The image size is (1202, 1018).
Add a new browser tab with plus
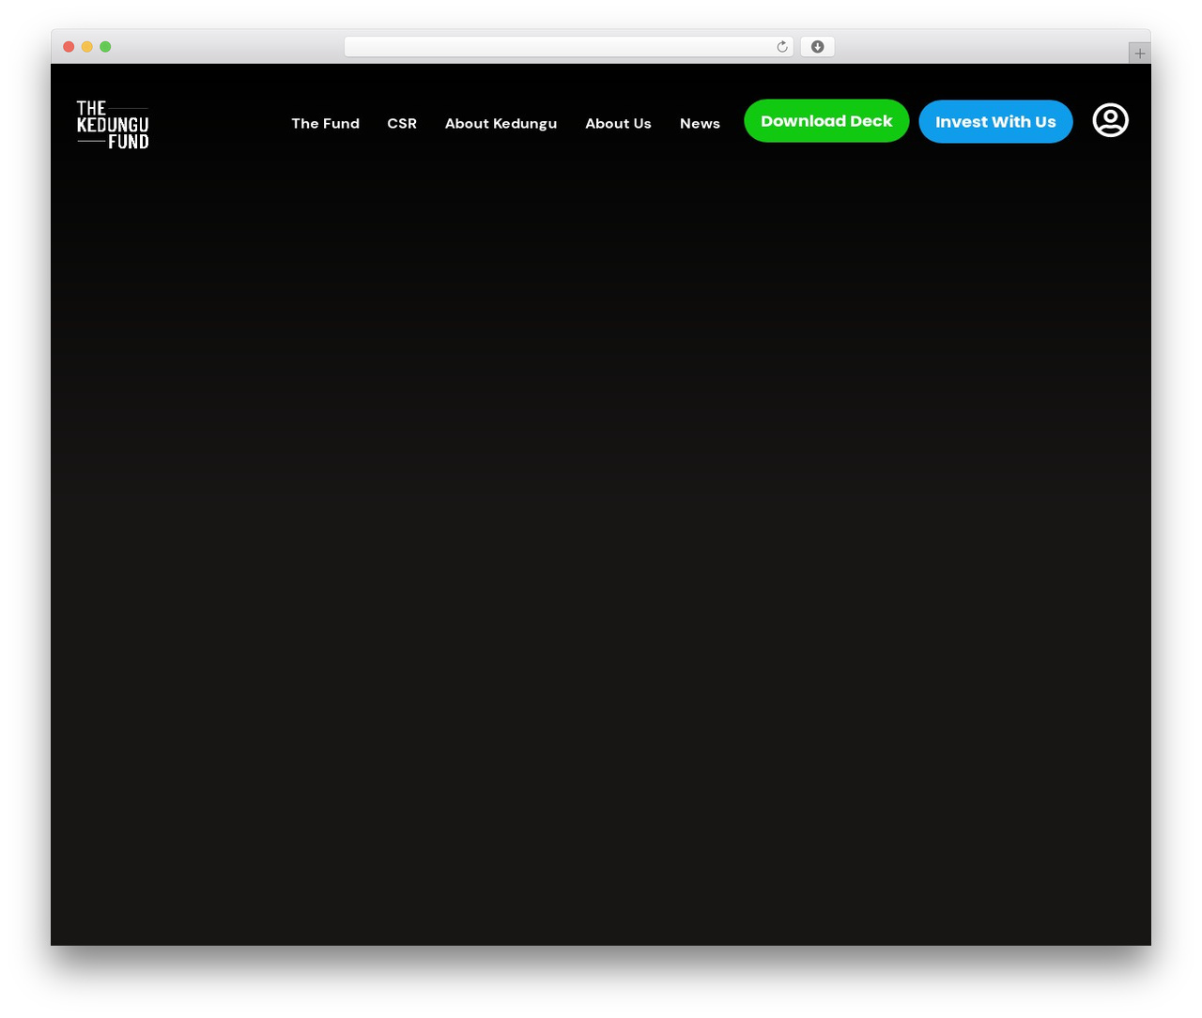1139,54
